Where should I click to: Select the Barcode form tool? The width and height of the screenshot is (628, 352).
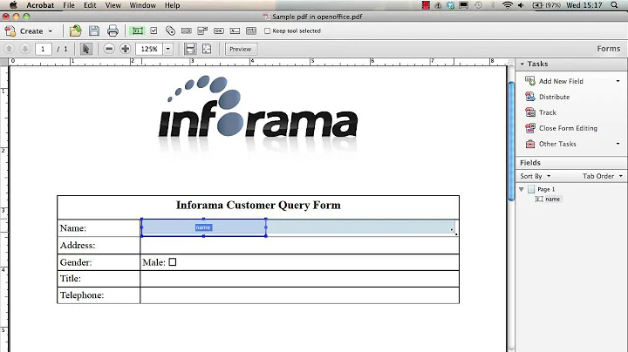pos(251,30)
